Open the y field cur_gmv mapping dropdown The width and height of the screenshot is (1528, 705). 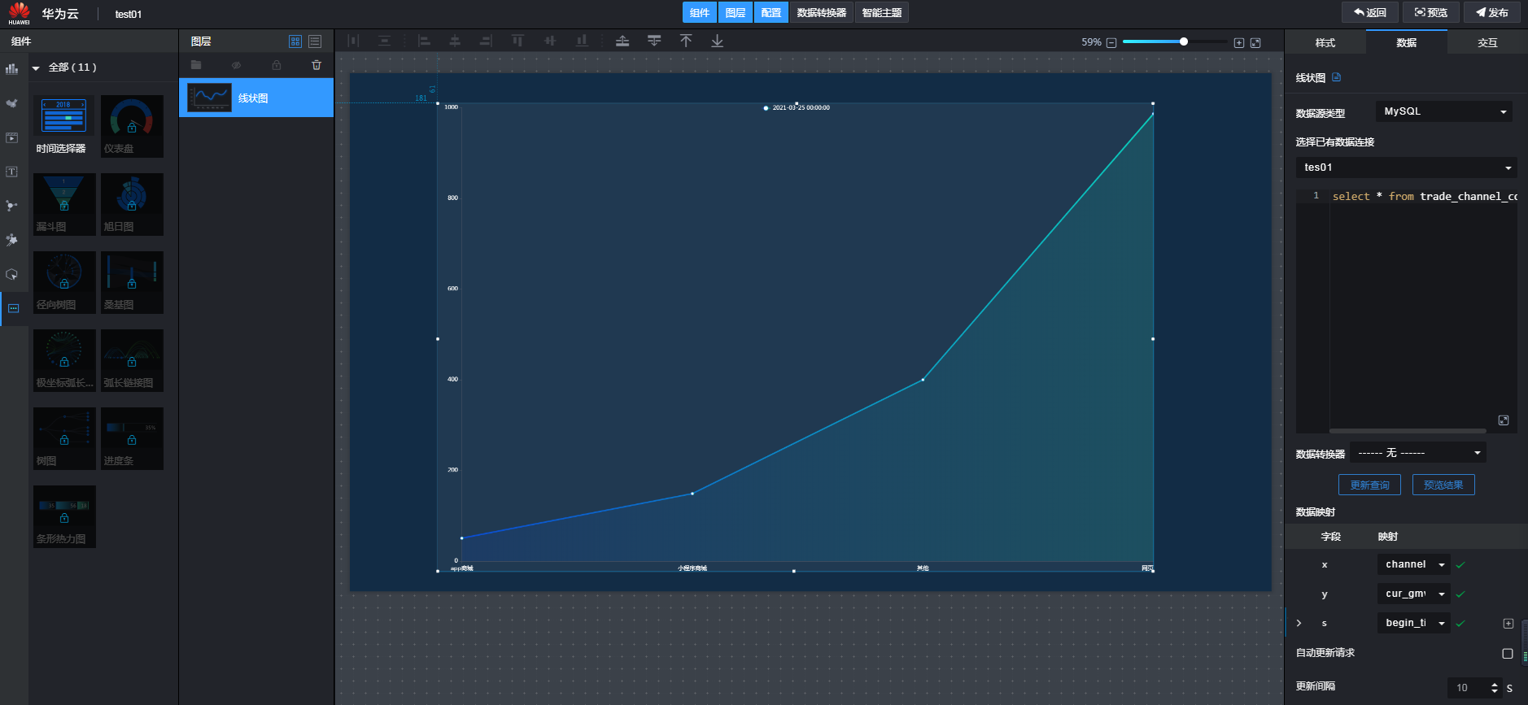1414,594
